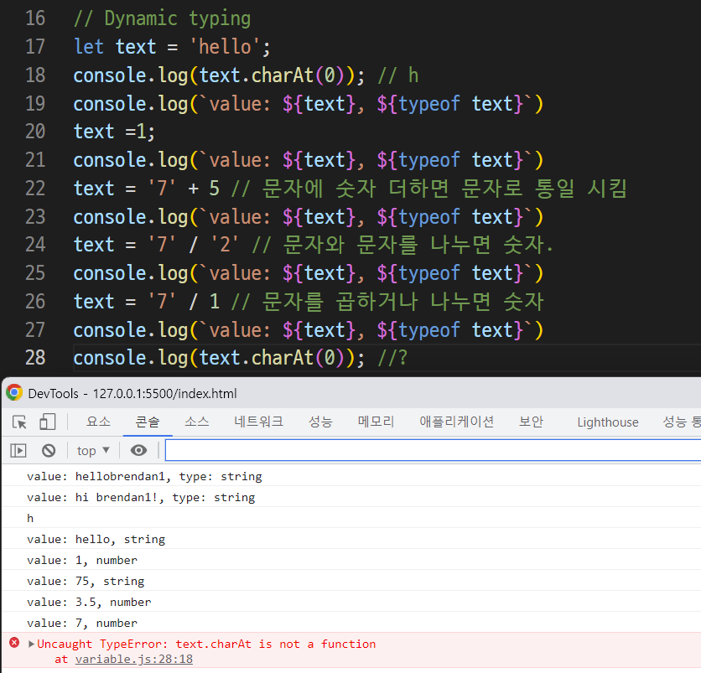The image size is (701, 673).
Task: Click the code let text = 'hello'
Action: 172,47
